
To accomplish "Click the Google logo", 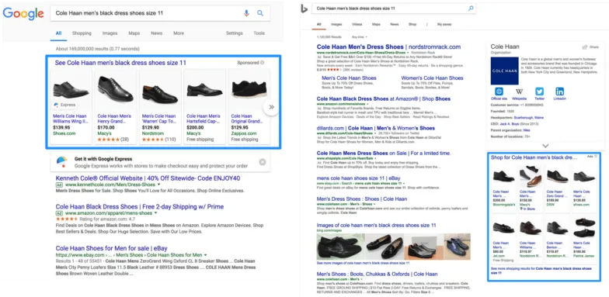I will pyautogui.click(x=23, y=14).
